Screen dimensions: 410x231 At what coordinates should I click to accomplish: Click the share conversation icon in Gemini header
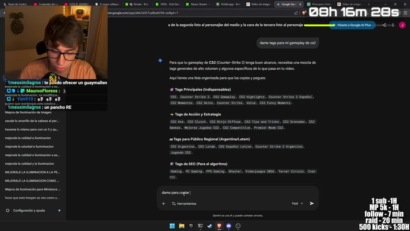384,25
